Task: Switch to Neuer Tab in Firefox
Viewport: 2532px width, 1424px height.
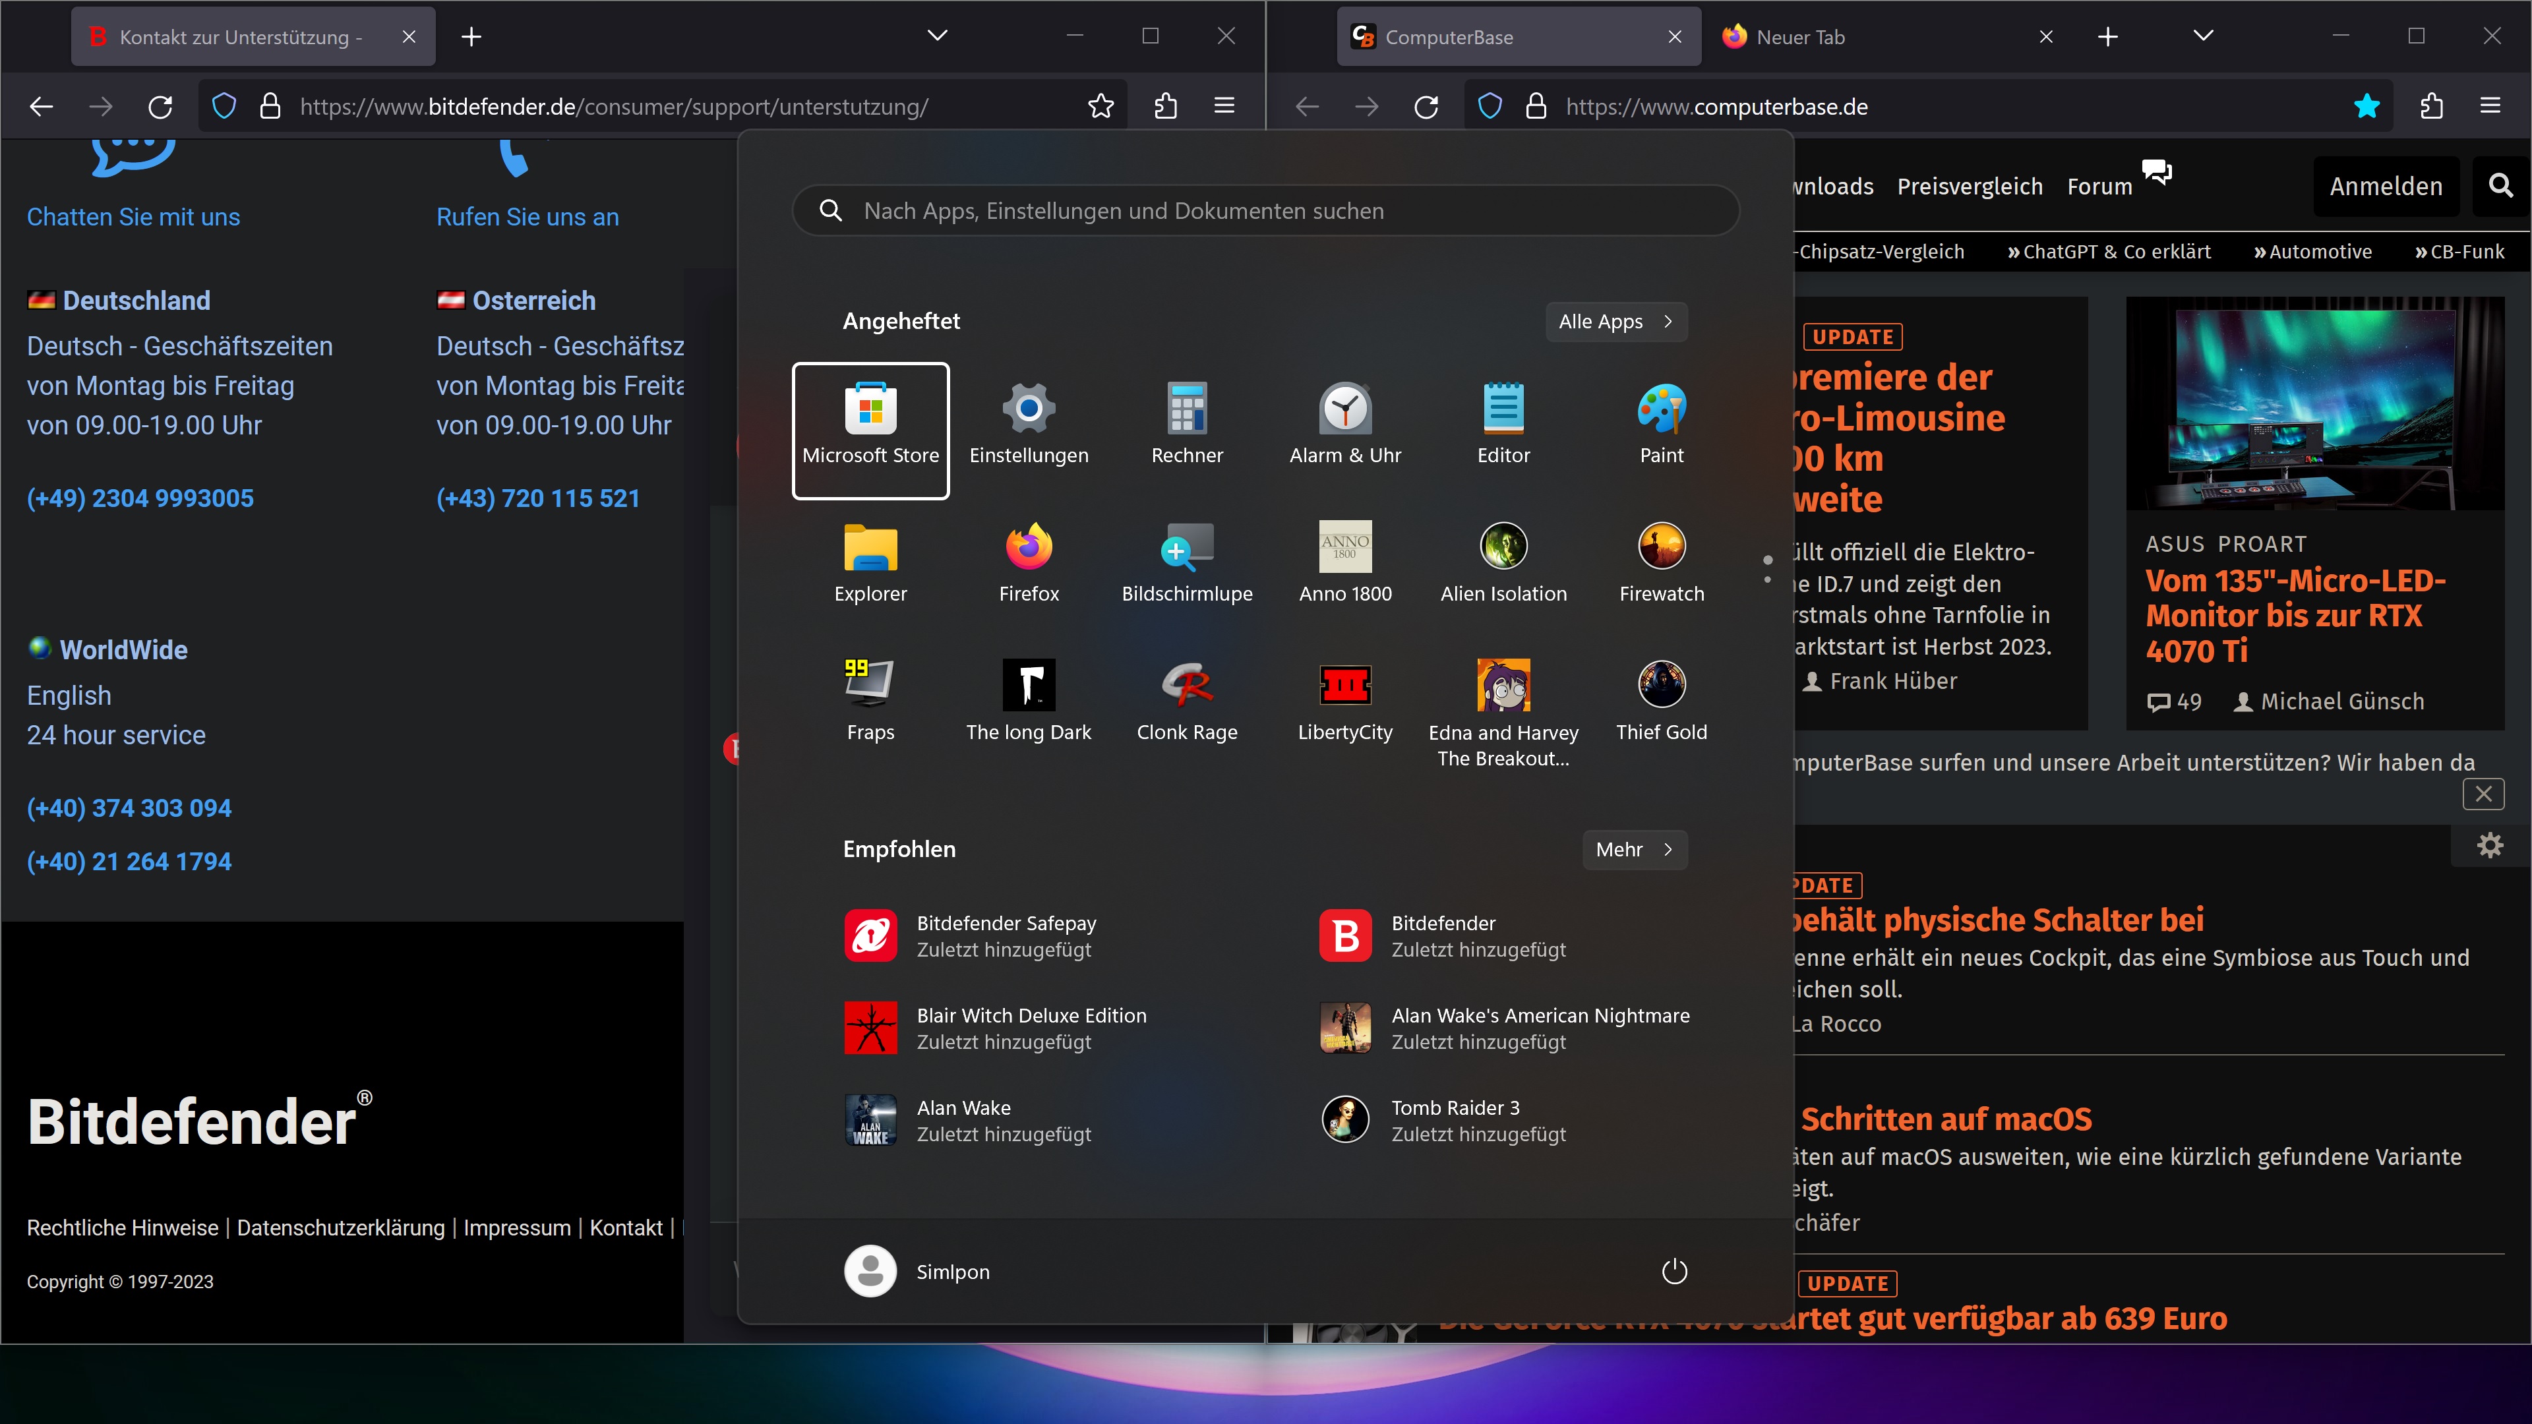Action: (1801, 38)
